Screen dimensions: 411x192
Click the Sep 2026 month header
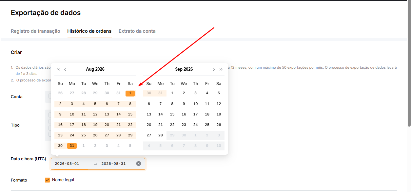(184, 69)
